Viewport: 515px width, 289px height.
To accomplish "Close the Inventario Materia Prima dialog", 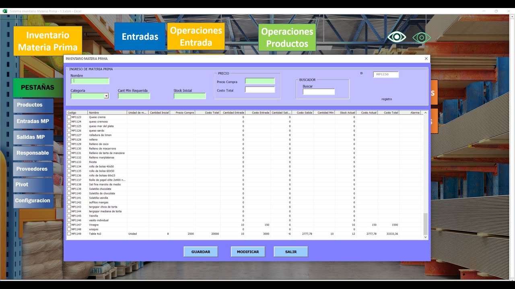I will click(x=426, y=59).
